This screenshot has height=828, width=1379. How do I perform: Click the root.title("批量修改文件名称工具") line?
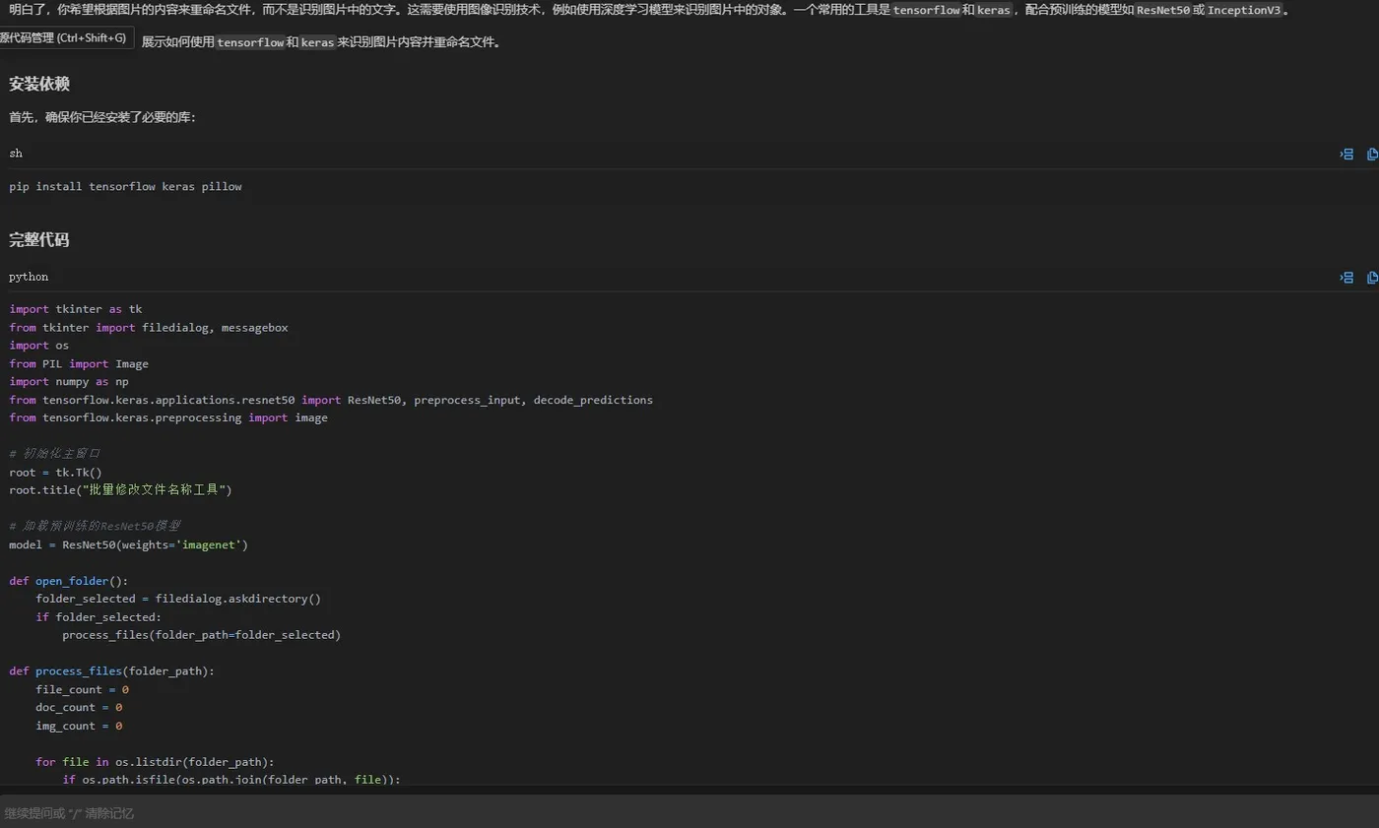click(120, 489)
